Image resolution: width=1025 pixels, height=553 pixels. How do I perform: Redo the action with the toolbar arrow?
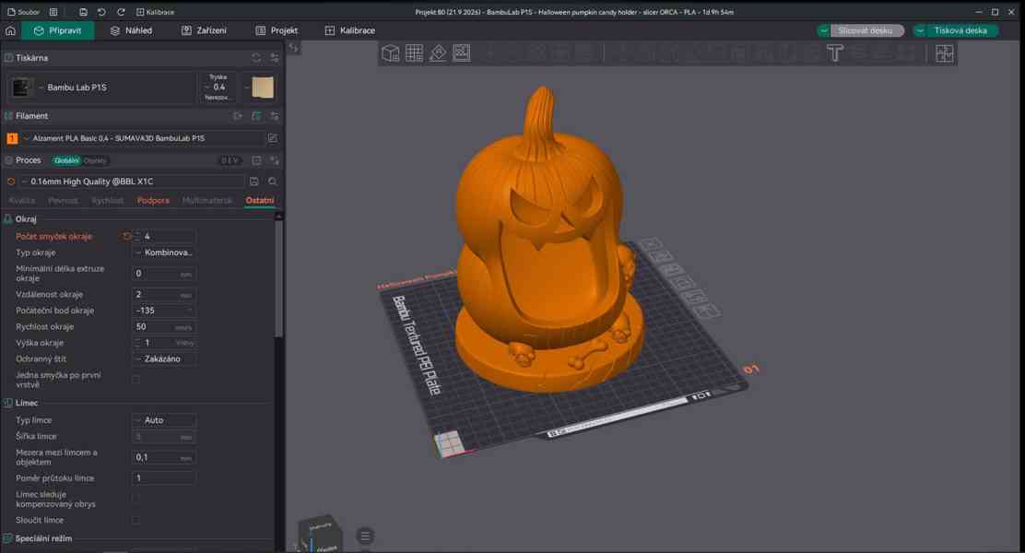tap(121, 12)
